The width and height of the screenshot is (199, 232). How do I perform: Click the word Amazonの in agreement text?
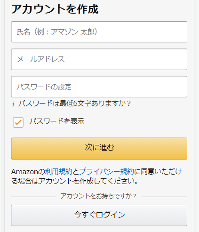coord(28,172)
